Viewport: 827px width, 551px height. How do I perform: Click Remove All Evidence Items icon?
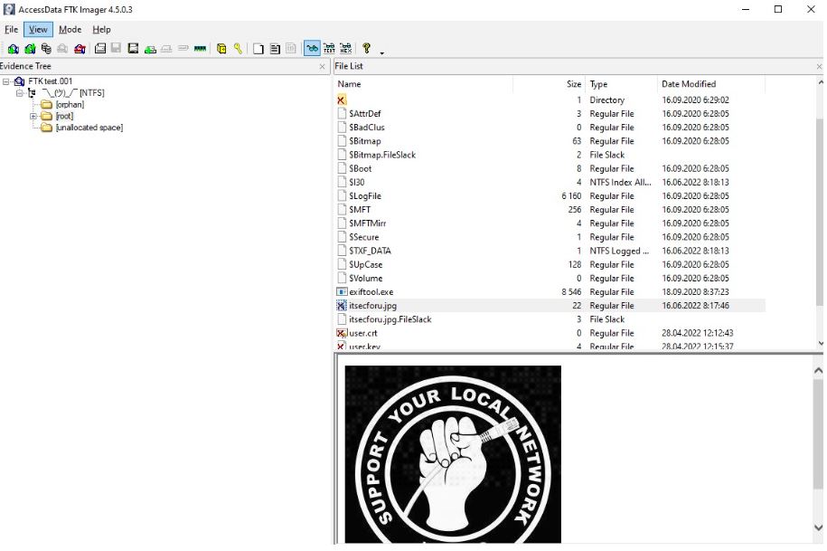(x=80, y=49)
